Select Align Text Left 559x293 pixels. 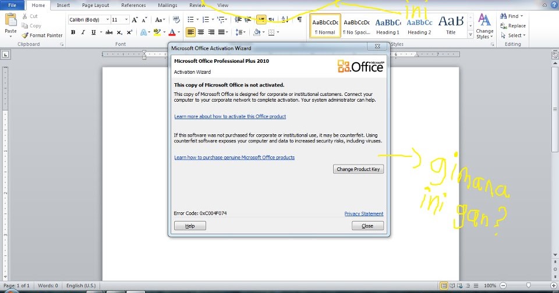191,33
